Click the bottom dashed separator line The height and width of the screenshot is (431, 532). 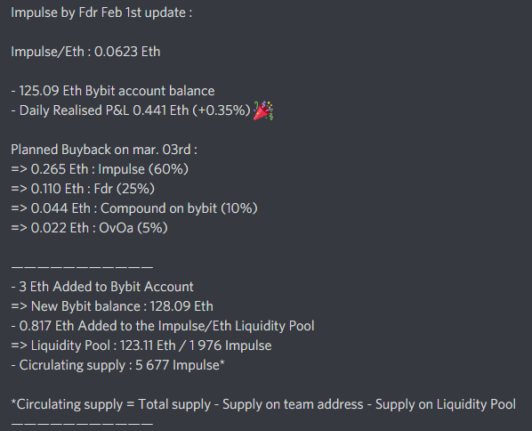click(x=82, y=424)
